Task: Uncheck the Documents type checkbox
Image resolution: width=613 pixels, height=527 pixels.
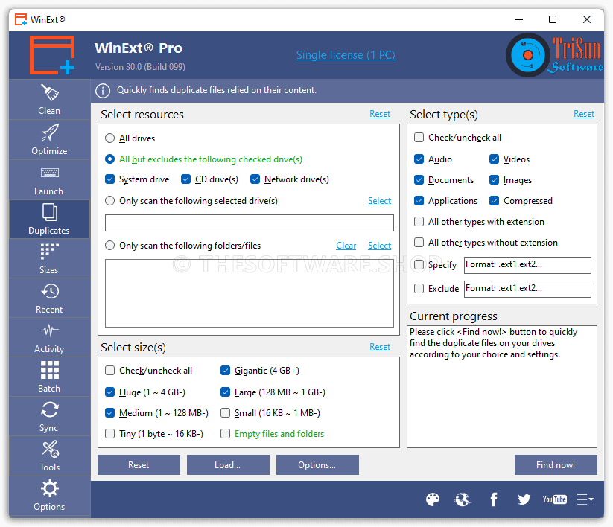Action: 419,180
